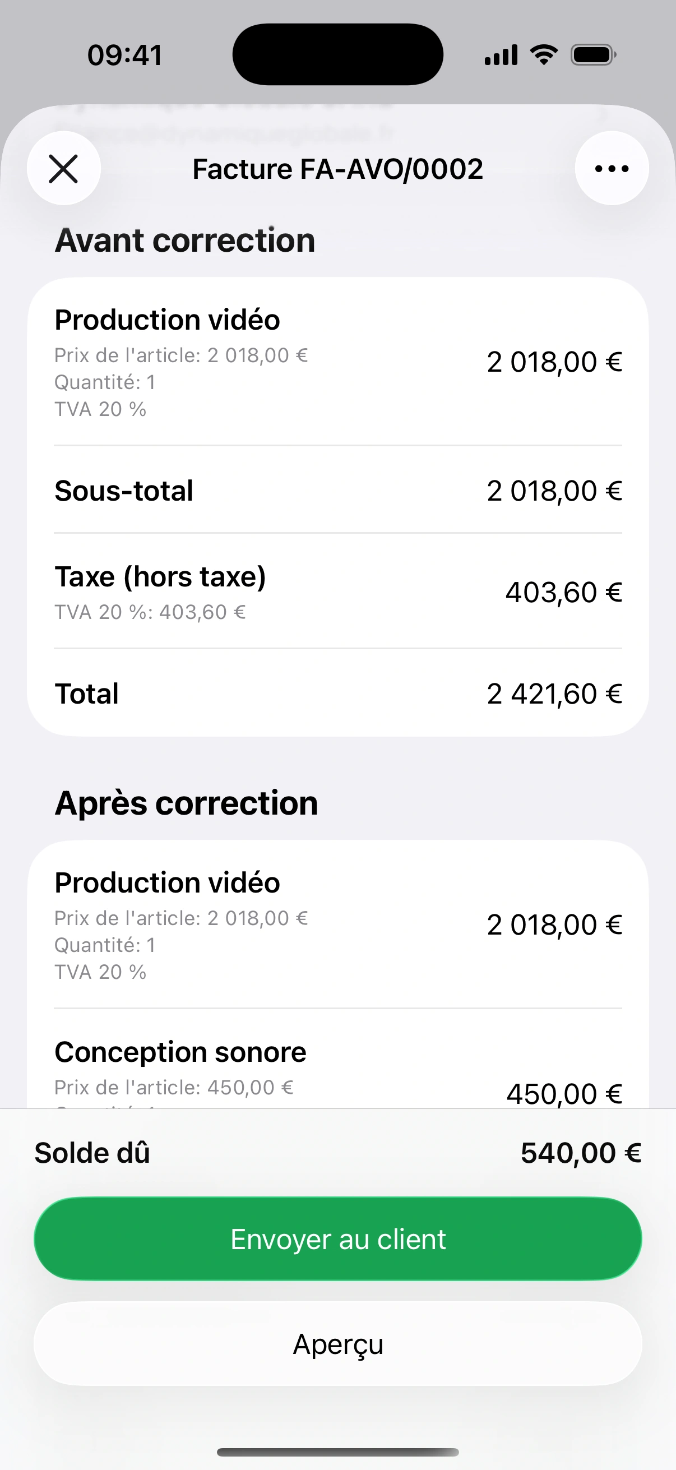Tap the Facture FA-AVO/0002 title
This screenshot has height=1470, width=676.
click(x=337, y=169)
